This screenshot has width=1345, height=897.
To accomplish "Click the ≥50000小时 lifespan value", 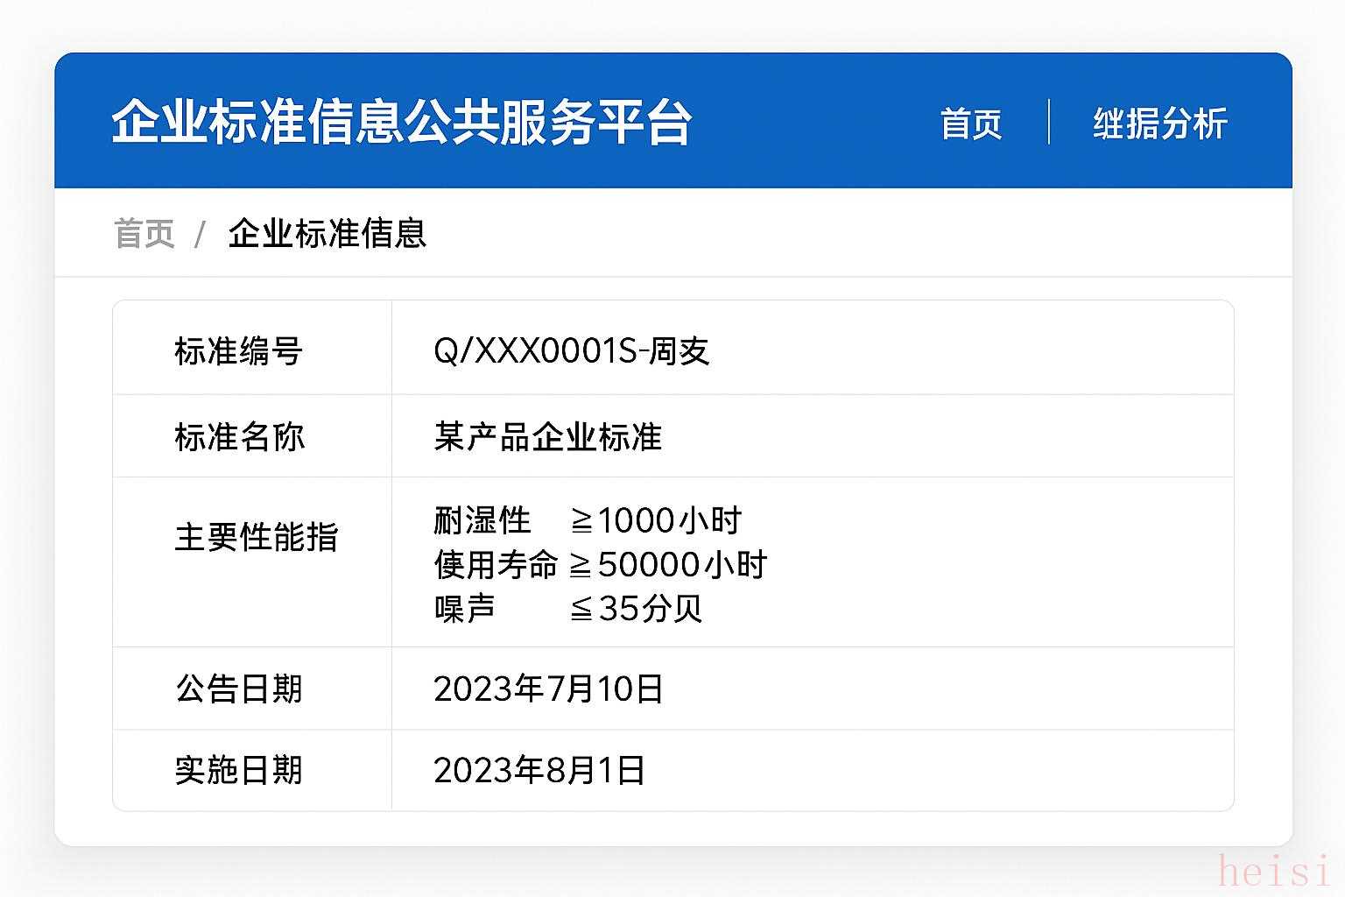I will click(x=668, y=565).
